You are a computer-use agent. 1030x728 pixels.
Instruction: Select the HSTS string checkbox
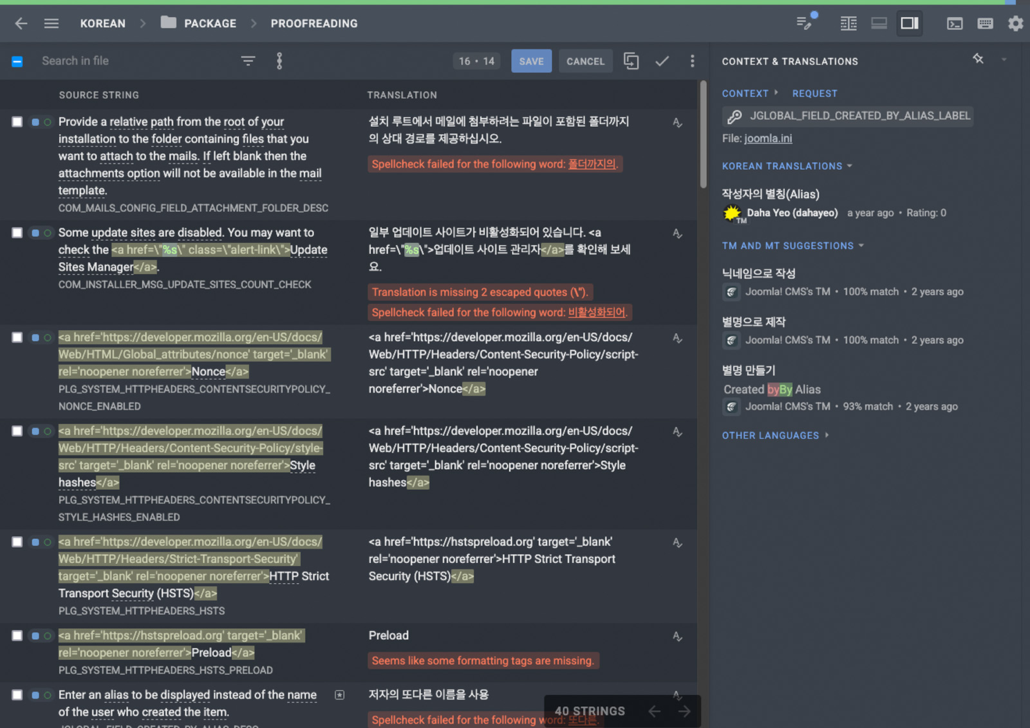[x=17, y=542]
